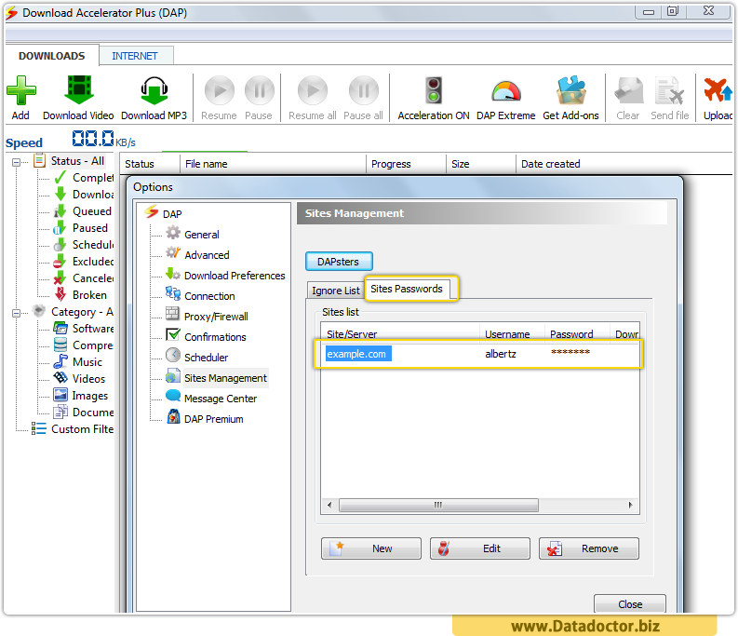Sort downloads by Date created column

click(624, 164)
